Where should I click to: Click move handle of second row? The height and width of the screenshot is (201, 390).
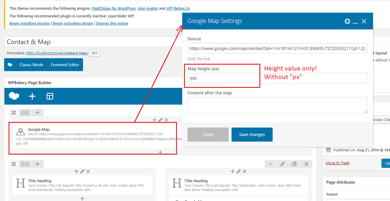[x=13, y=164]
